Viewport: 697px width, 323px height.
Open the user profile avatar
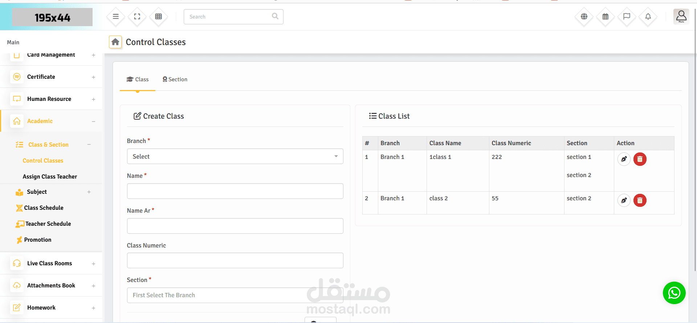pyautogui.click(x=681, y=16)
